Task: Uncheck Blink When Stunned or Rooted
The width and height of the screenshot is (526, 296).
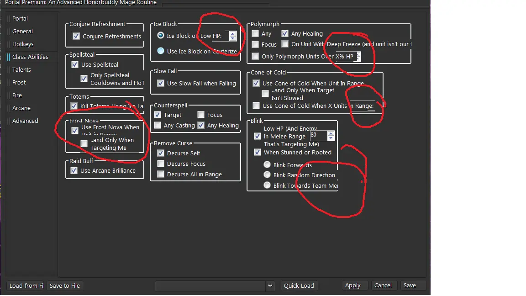Action: click(x=258, y=152)
